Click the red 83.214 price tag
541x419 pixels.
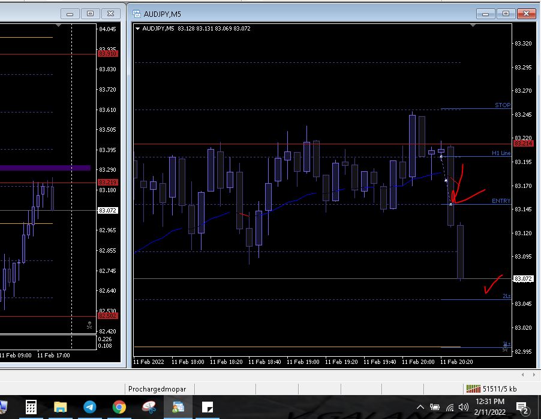point(523,143)
